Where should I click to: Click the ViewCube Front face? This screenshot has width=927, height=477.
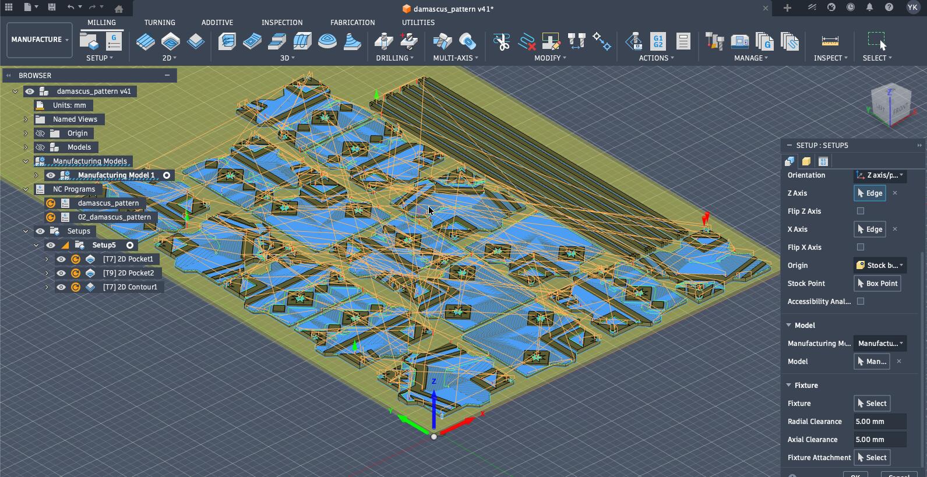[x=900, y=109]
